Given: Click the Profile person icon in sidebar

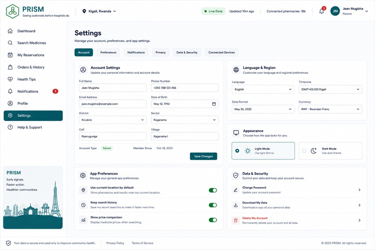Looking at the screenshot, I should click(x=10, y=103).
